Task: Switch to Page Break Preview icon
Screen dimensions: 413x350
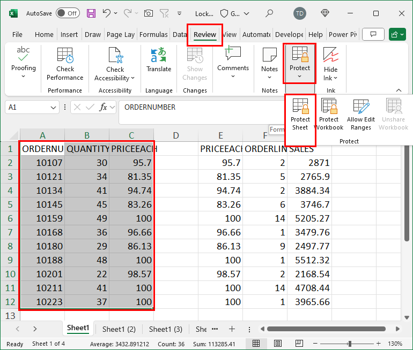Action: tap(299, 344)
